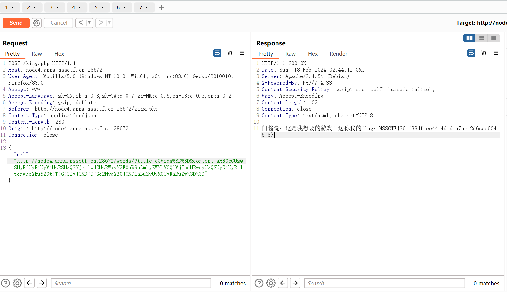507x292 pixels.
Task: Switch to Repeater tab 3
Action: coord(51,7)
